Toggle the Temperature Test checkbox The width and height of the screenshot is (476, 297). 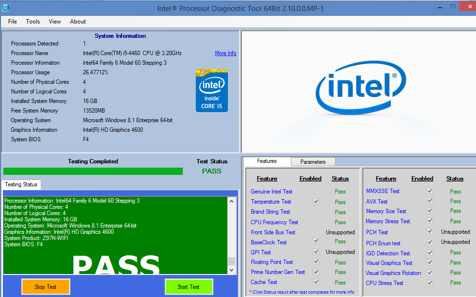pos(316,202)
